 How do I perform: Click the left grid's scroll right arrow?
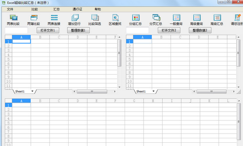pyautogui.click(x=115, y=92)
